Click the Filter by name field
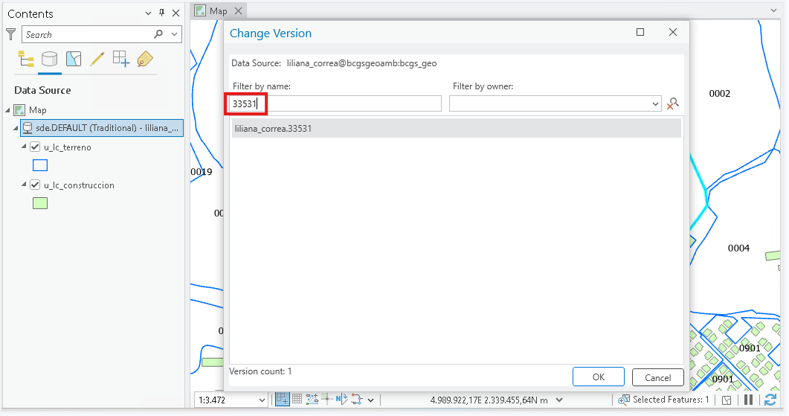This screenshot has width=789, height=416. pyautogui.click(x=335, y=103)
